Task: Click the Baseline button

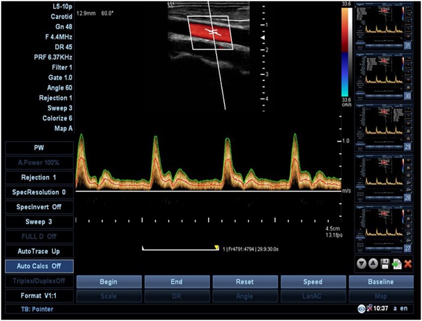Action: coord(381,282)
